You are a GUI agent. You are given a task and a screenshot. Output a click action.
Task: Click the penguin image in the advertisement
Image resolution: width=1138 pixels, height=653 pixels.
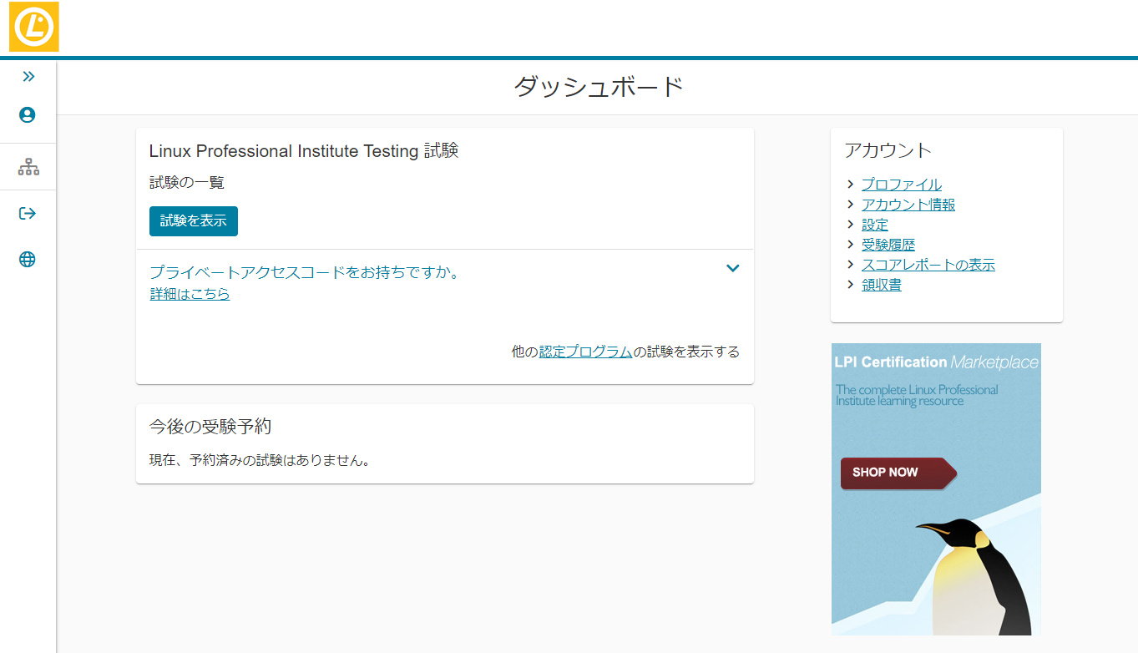(973, 576)
